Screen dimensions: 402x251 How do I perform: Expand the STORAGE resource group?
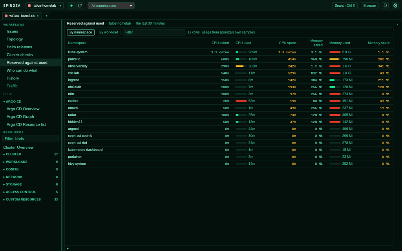click(x=31, y=184)
